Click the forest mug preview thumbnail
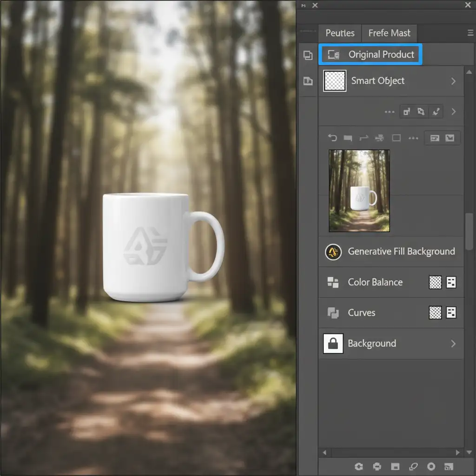This screenshot has height=476, width=476. [359, 191]
